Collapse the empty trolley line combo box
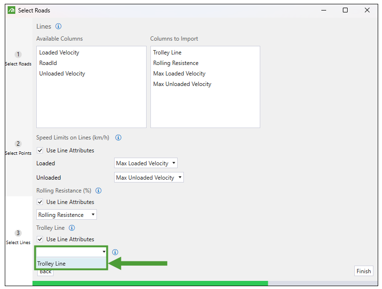 71,252
